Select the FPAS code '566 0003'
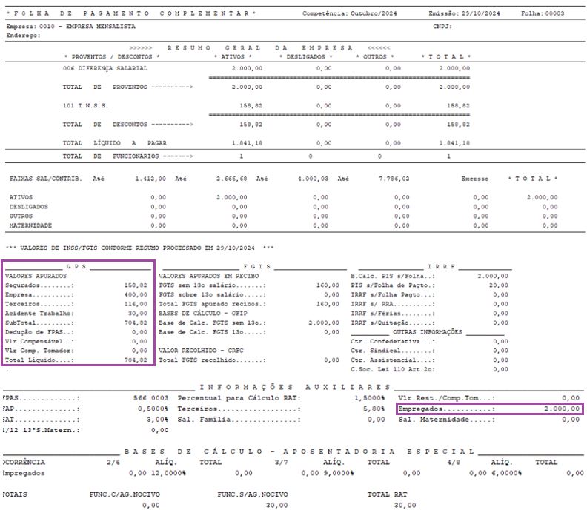Viewport: 587px width, 516px height. 151,398
